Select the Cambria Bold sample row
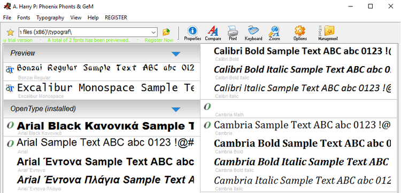The height and width of the screenshot is (193, 401). (x=299, y=146)
